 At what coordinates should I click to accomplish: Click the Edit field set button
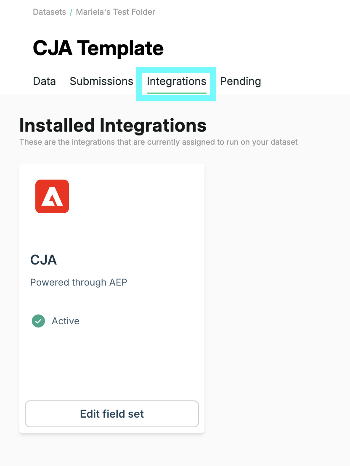(x=112, y=414)
